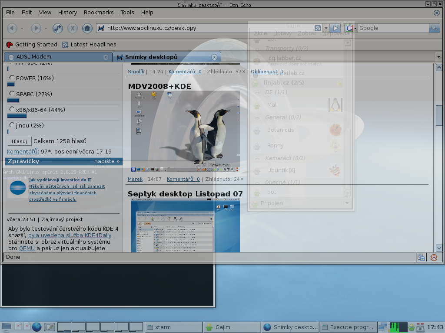Click the address bar URL field
Screen dimensions: 445x333
point(209,28)
